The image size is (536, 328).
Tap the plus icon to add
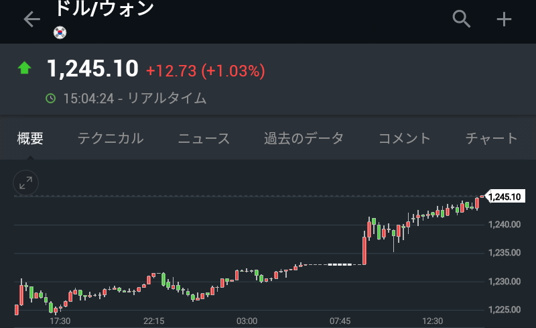503,19
